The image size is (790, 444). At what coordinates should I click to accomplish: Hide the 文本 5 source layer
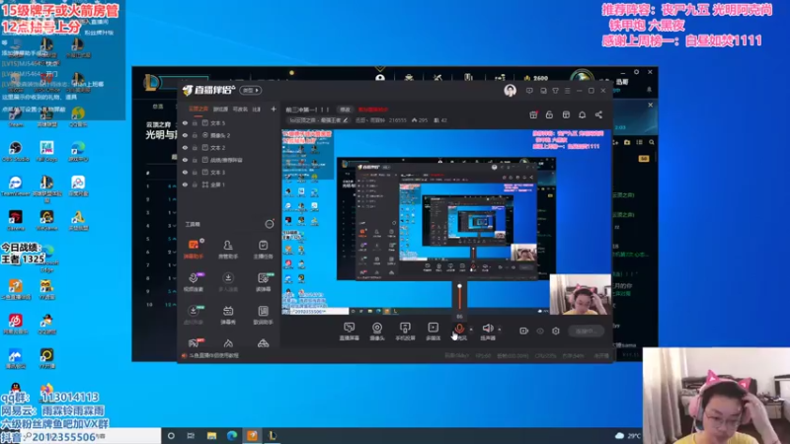click(186, 122)
